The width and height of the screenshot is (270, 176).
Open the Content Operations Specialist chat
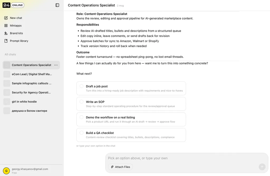point(32,65)
